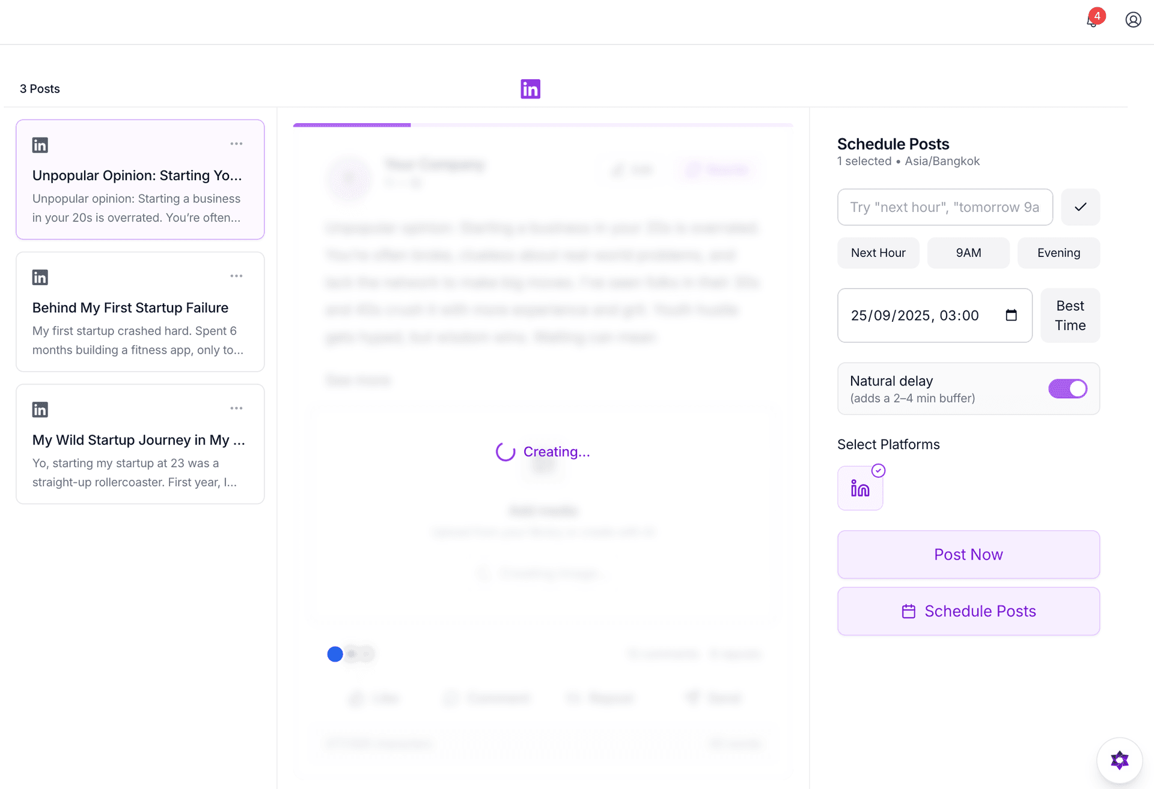Select the Next Hour quick option

pyautogui.click(x=878, y=253)
